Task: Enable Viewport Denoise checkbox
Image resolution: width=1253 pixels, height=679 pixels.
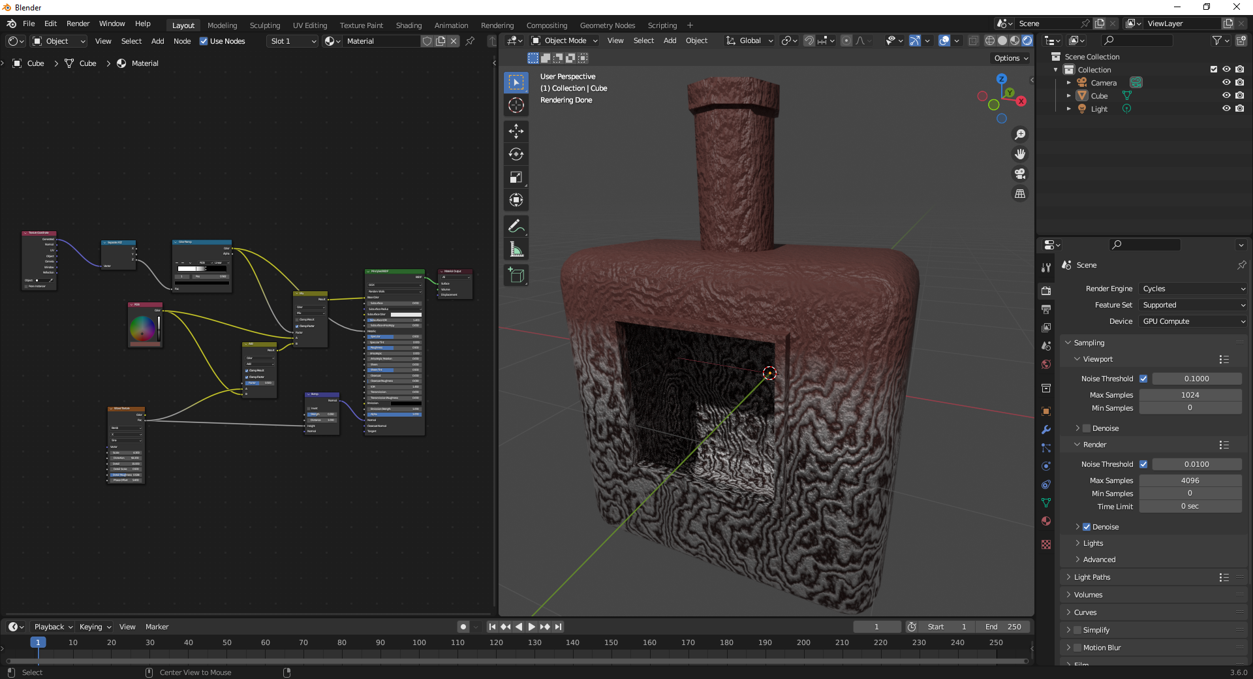Action: coord(1087,428)
